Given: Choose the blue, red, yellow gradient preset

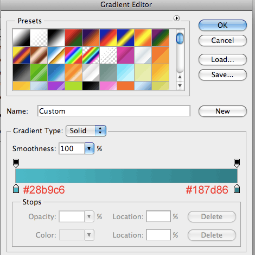Looking at the screenshot, I should (x=108, y=38).
